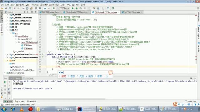This screenshot has width=200, height=112.
Task: Click the Find magnifier icon
Action: click(x=36, y=8)
